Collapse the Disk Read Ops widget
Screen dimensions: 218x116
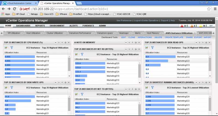(x=196, y=43)
